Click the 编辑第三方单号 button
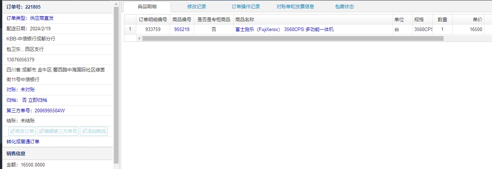Viewport: 492px width, 169px height. click(58, 131)
